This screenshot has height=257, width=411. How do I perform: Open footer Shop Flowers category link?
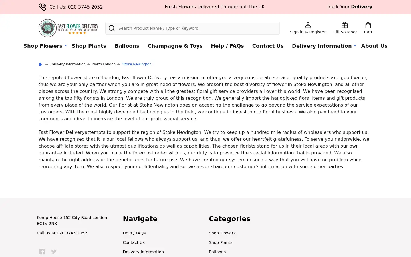222,233
